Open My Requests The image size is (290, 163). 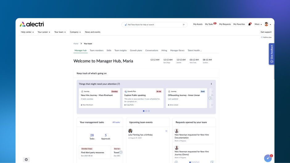point(225,24)
